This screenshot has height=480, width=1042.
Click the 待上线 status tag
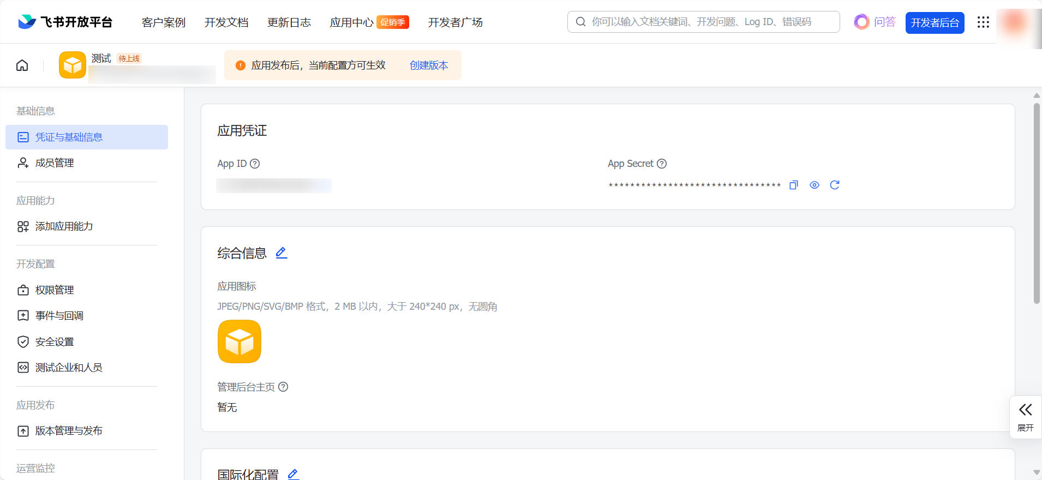click(129, 58)
